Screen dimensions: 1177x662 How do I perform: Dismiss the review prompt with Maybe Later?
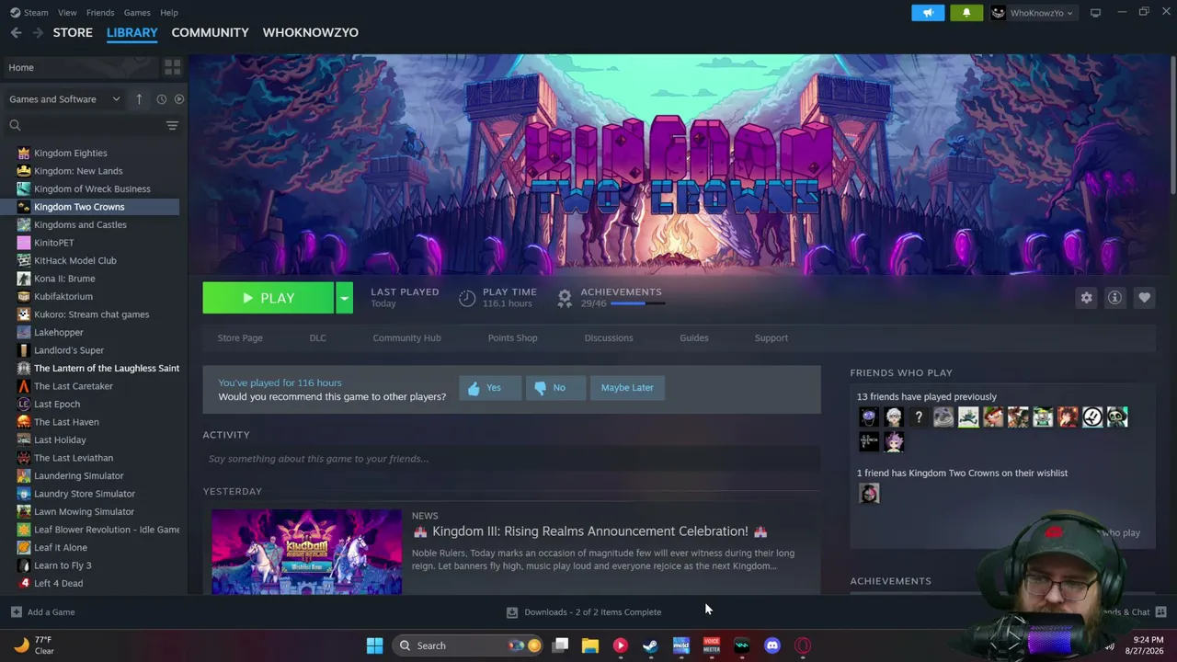(627, 388)
